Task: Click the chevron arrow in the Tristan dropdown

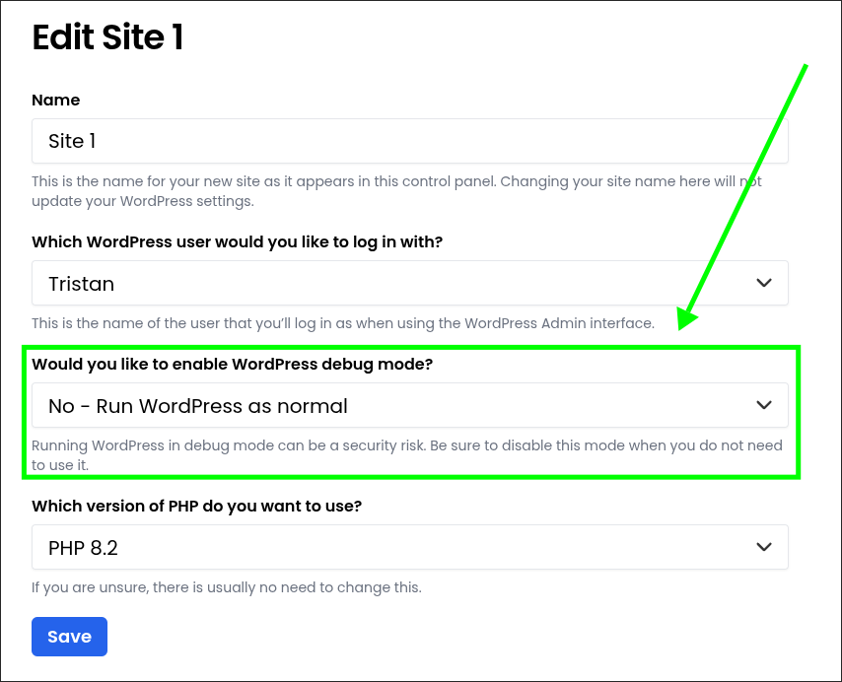Action: (763, 282)
